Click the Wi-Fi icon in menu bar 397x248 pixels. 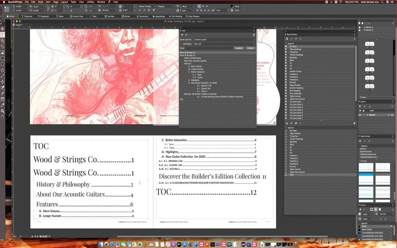click(x=340, y=2)
